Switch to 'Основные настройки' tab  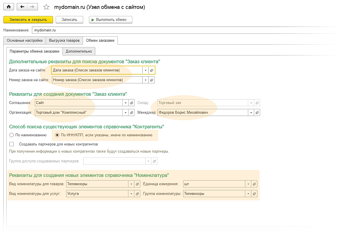tap(24, 40)
